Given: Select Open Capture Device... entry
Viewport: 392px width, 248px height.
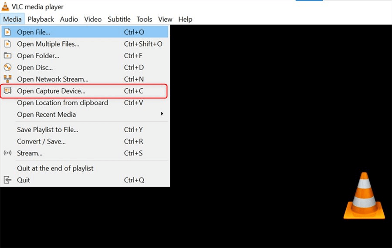Looking at the screenshot, I should tap(85, 90).
